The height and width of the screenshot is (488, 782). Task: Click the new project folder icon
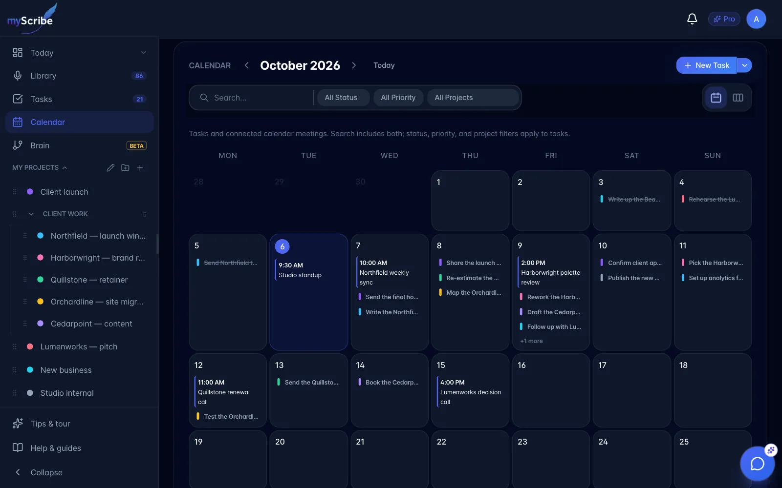[x=125, y=168]
